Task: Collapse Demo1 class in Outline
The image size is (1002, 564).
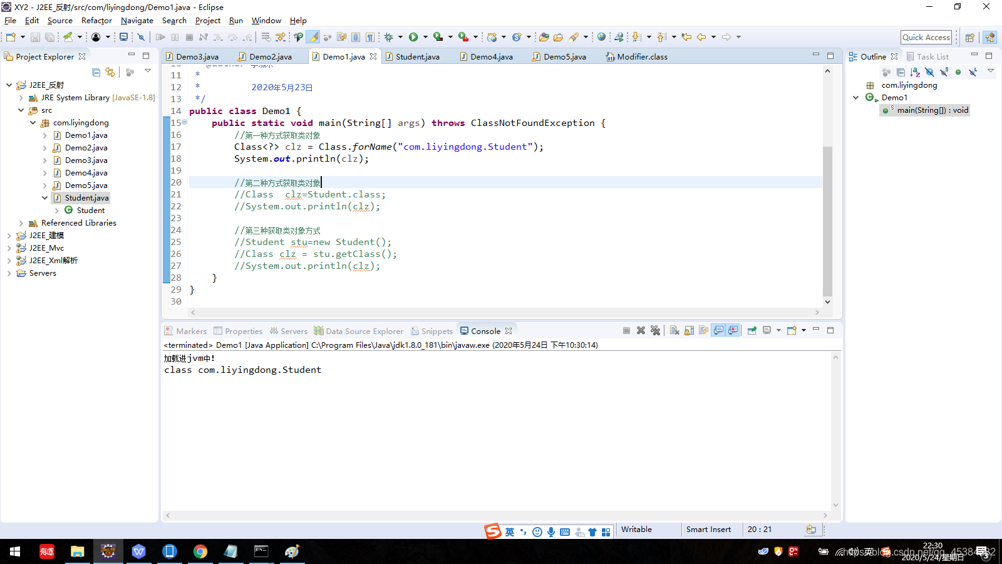Action: point(856,97)
